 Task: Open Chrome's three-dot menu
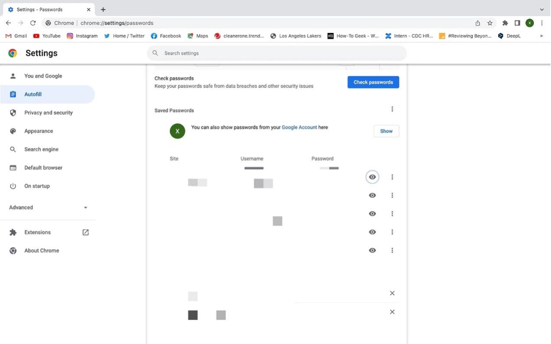tap(542, 23)
